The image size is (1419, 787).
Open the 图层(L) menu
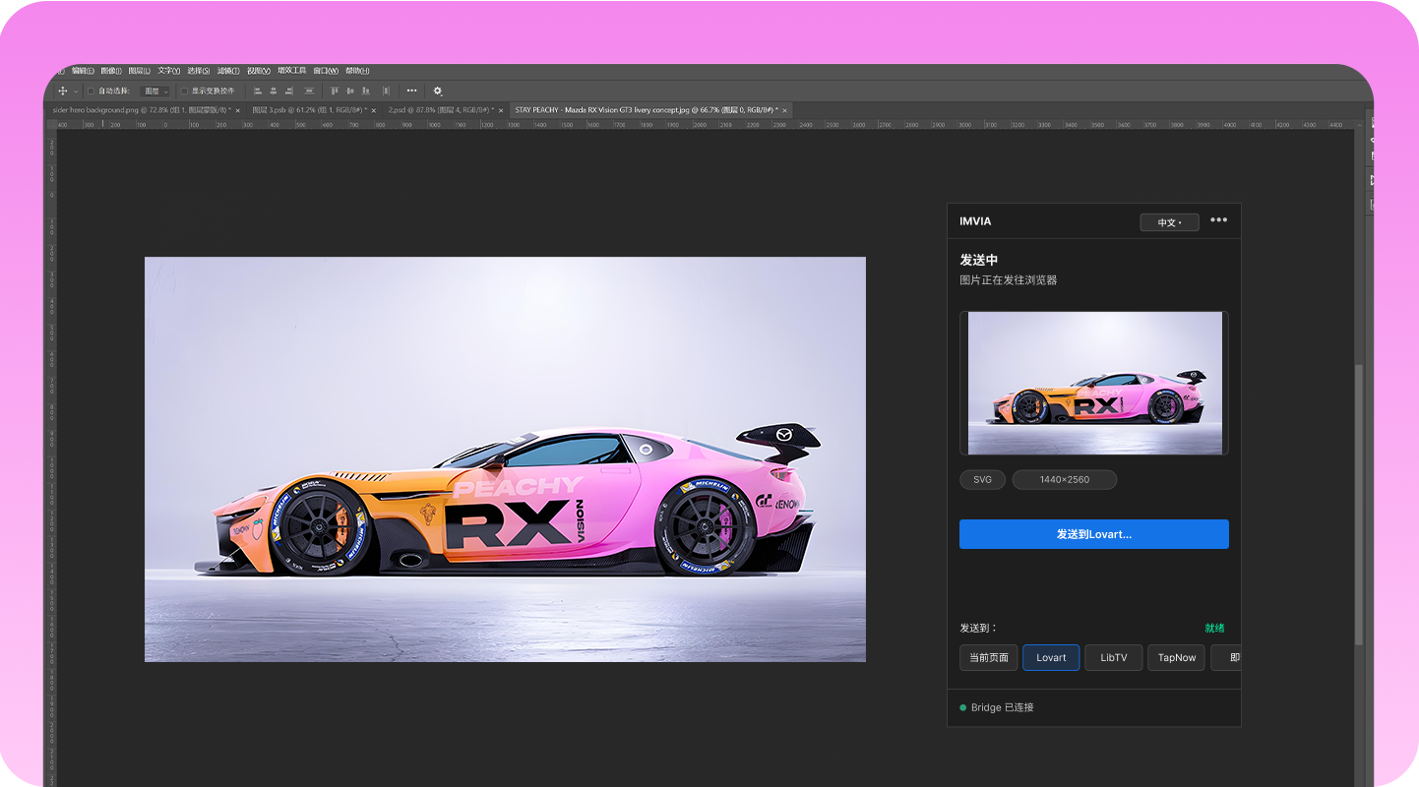point(140,71)
